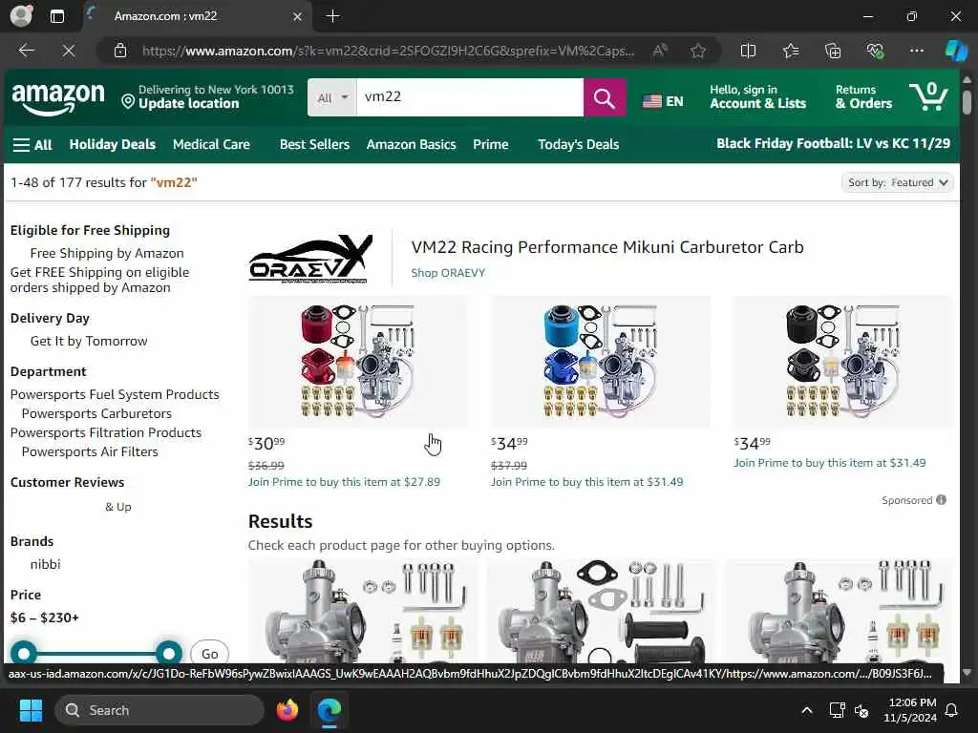Click Black Friday Football promo link
Viewport: 978px width, 733px height.
click(x=833, y=143)
